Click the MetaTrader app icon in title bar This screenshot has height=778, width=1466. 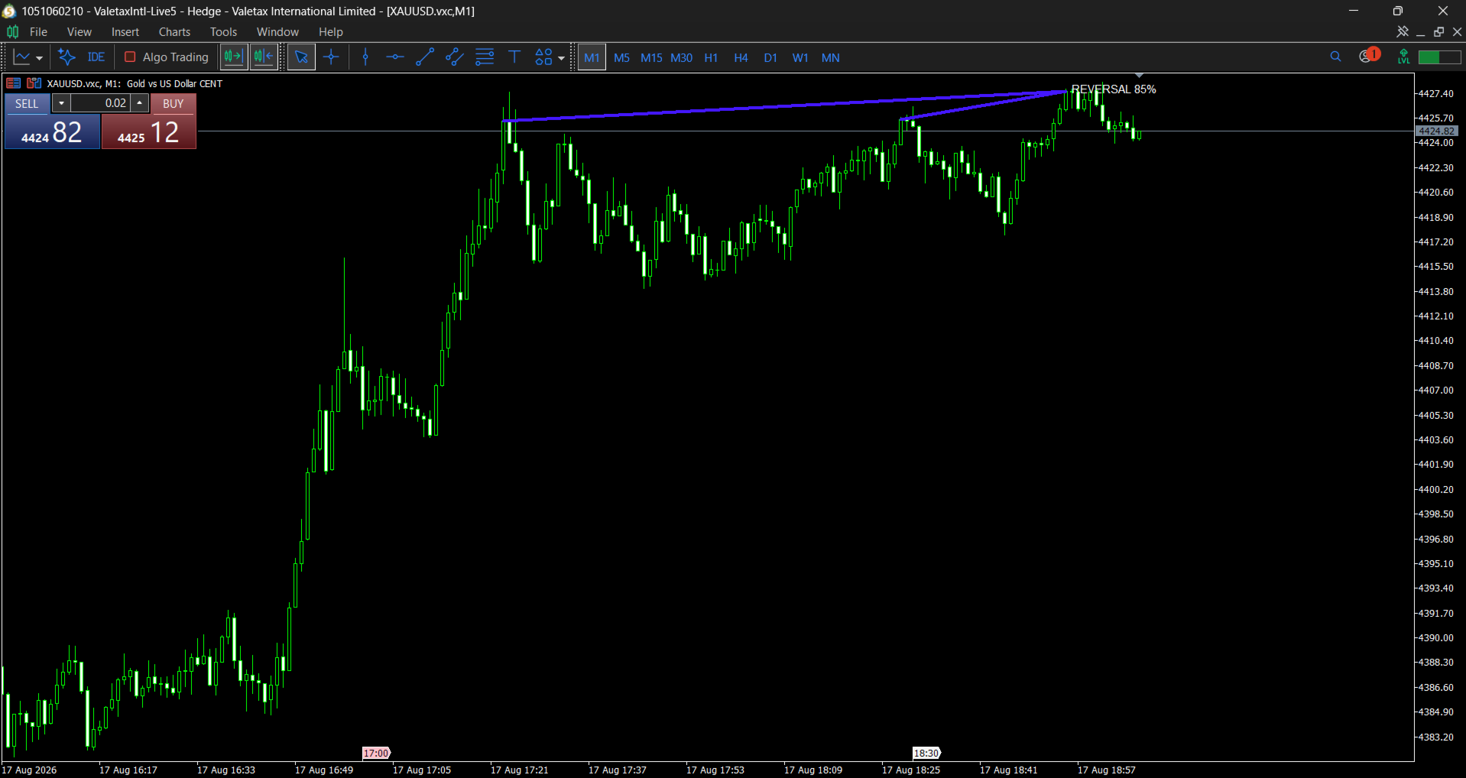click(x=9, y=11)
